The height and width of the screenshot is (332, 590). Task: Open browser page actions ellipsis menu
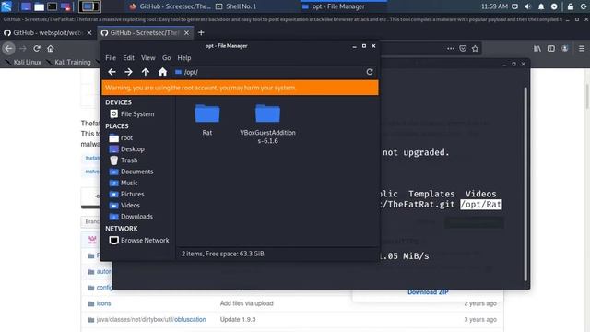point(451,49)
